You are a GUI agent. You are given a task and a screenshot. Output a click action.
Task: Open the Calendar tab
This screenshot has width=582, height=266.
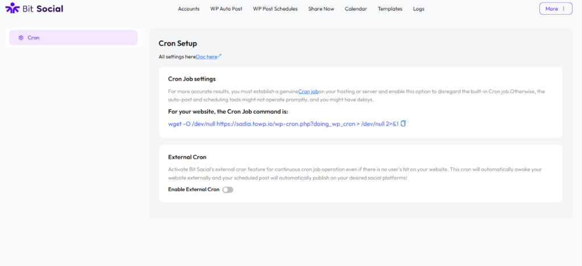tap(356, 9)
